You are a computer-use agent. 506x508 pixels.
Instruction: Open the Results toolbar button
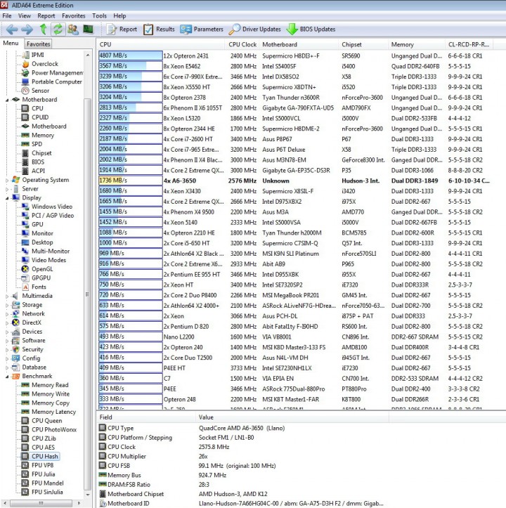(x=159, y=30)
